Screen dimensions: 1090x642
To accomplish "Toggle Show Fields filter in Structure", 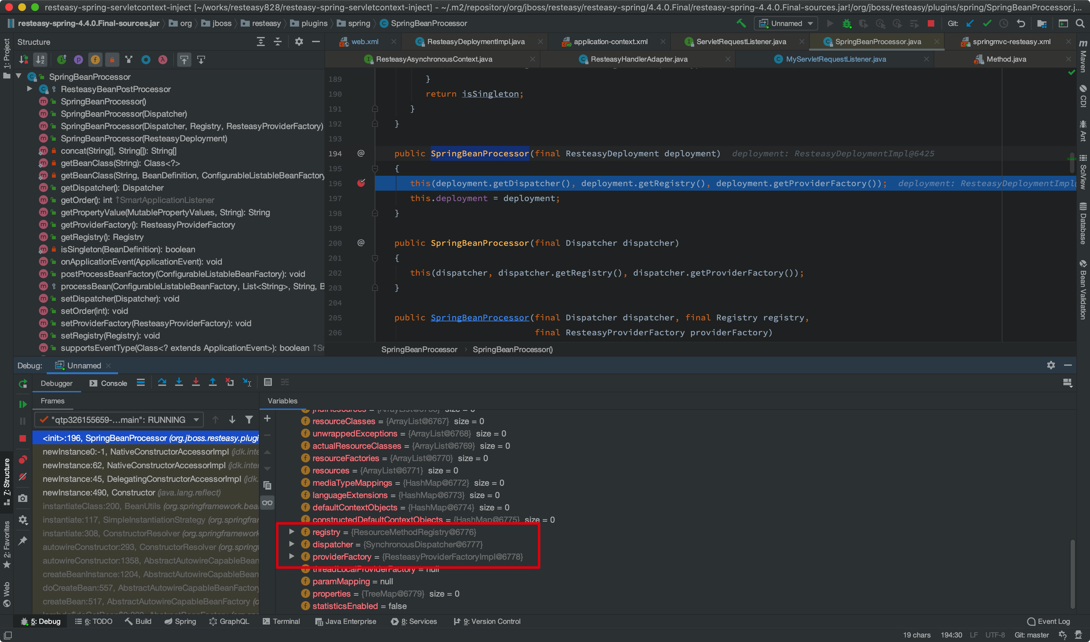I will tap(95, 60).
